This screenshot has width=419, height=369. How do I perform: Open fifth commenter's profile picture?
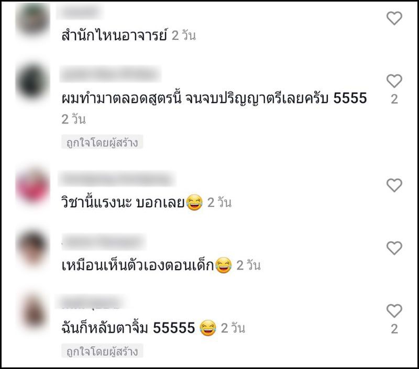click(x=32, y=311)
